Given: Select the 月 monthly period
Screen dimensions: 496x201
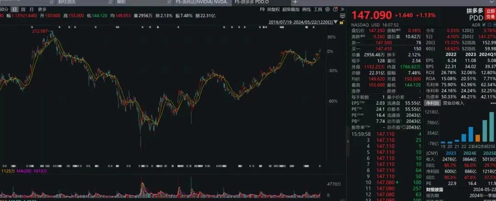Looking at the screenshot, I should point(32,10).
